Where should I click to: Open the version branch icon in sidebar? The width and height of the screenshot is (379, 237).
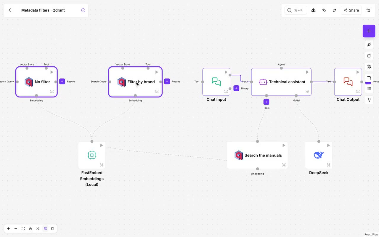pyautogui.click(x=369, y=78)
